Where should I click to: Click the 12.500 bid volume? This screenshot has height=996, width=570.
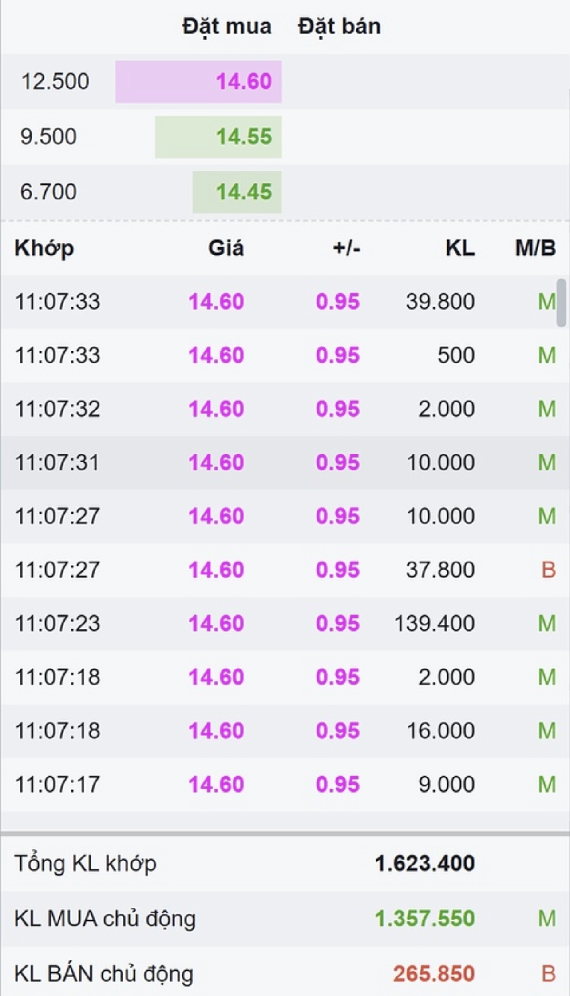pyautogui.click(x=55, y=82)
